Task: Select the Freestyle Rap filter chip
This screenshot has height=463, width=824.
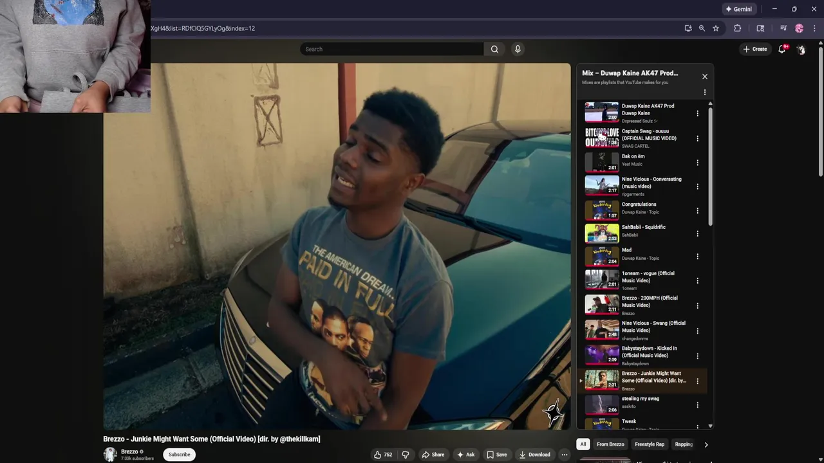Action: pyautogui.click(x=650, y=444)
